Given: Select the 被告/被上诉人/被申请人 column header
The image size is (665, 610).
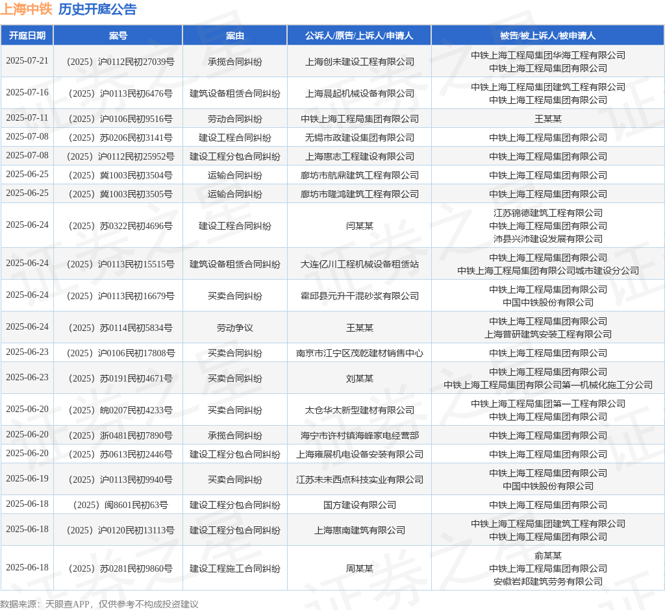Looking at the screenshot, I should [x=548, y=36].
